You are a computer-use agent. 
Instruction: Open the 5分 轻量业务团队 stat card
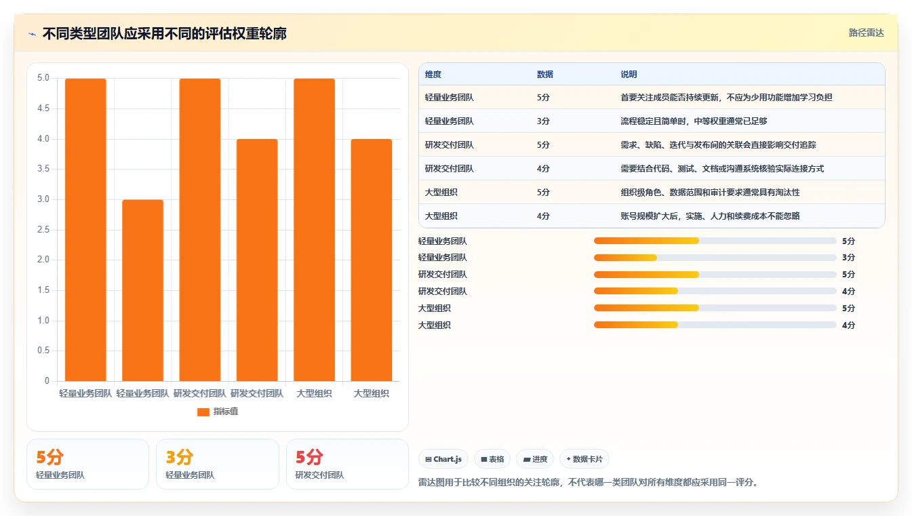(87, 464)
